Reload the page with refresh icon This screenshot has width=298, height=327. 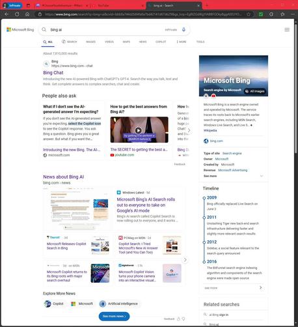(17, 14)
